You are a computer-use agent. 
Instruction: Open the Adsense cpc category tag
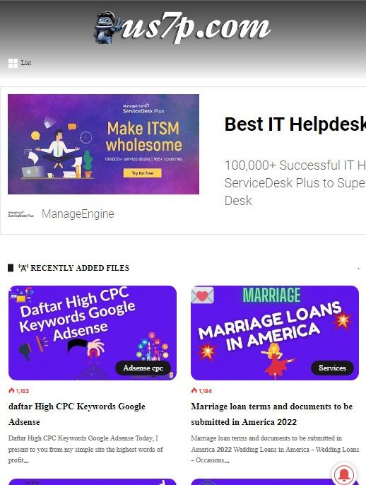pos(143,368)
